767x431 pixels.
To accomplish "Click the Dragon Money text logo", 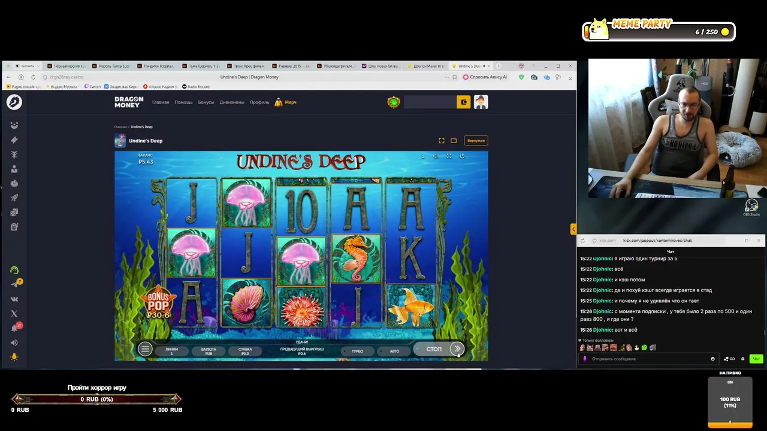I will click(129, 102).
